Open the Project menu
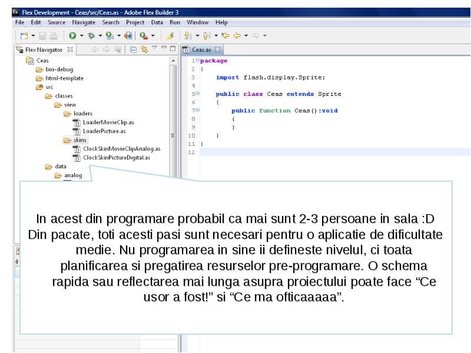Viewport: 471px width, 353px height. click(x=135, y=22)
